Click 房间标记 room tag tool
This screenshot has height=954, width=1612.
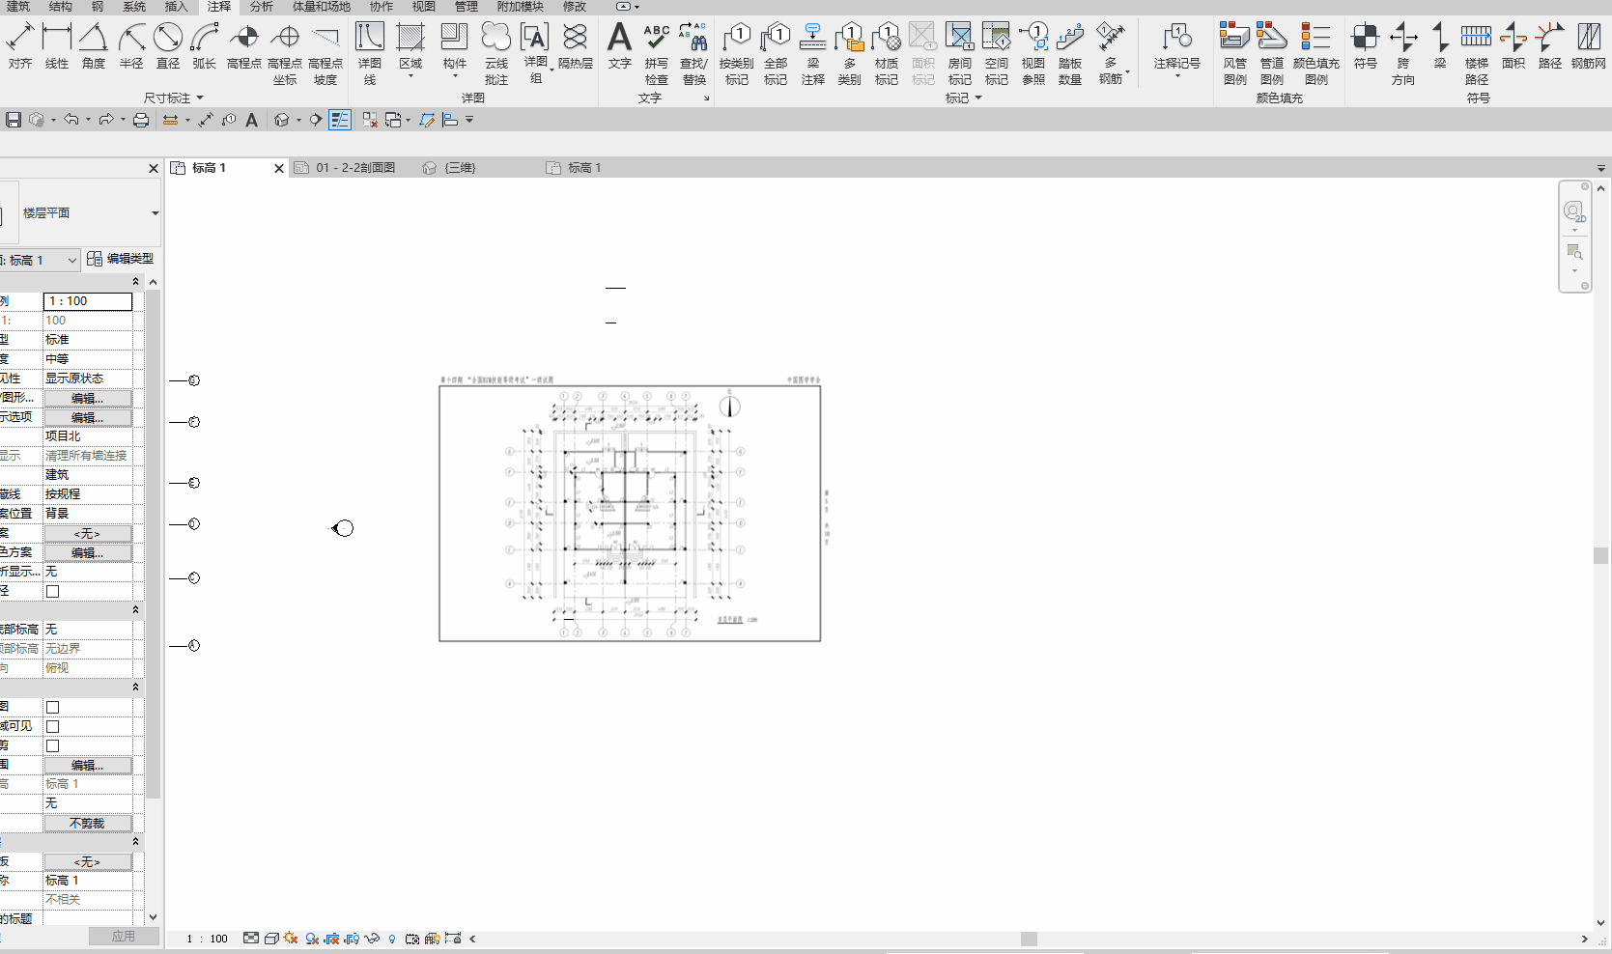(960, 54)
